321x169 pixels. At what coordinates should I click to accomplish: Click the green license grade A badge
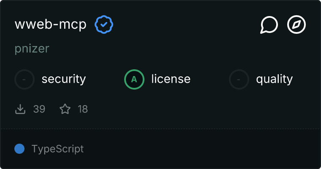[x=134, y=79]
